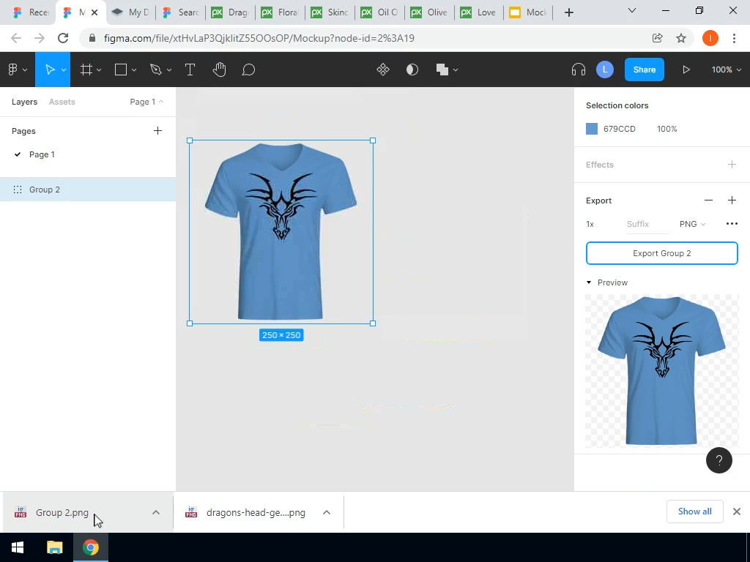Select the Pen tool
The height and width of the screenshot is (562, 750).
tap(155, 70)
